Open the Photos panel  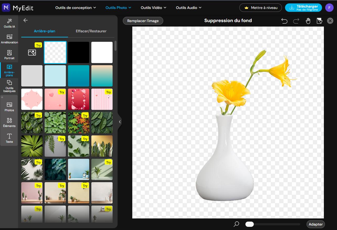click(9, 106)
